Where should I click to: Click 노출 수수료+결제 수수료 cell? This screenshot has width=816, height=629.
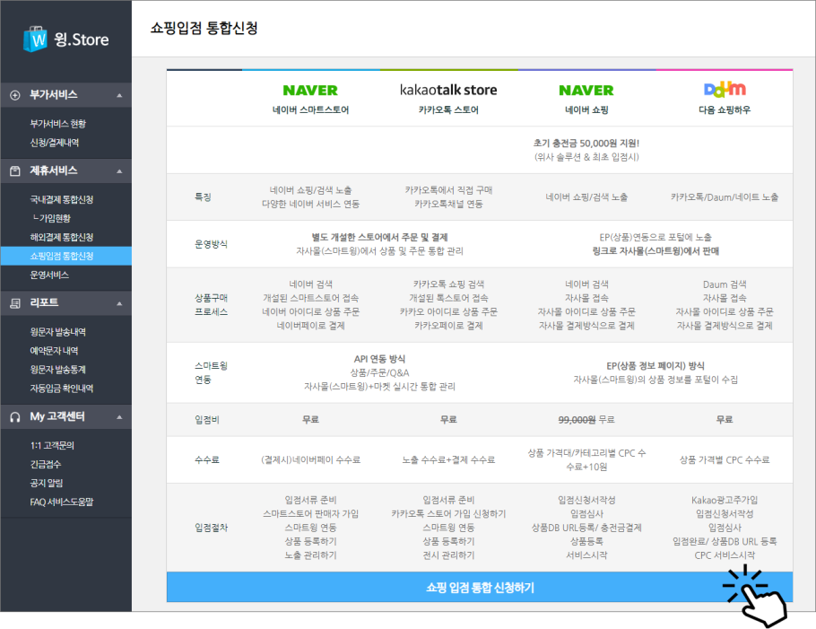tap(448, 459)
